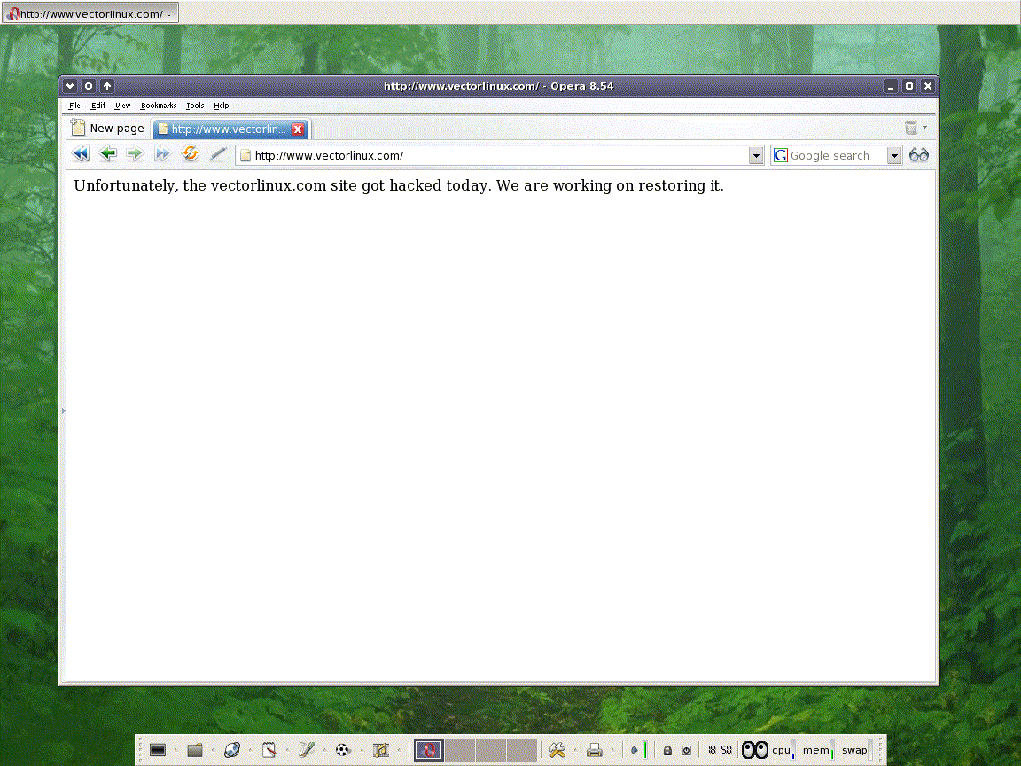1021x766 pixels.
Task: Click the vectorlinux.com taskbar button at top
Action: pyautogui.click(x=90, y=13)
